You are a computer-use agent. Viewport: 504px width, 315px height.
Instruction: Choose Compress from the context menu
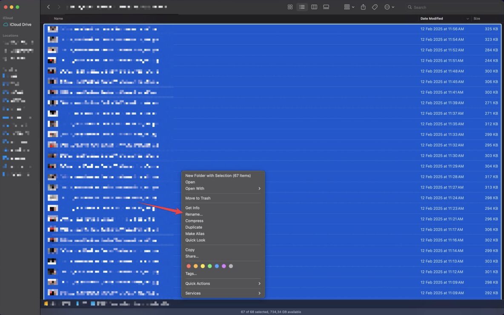pos(194,221)
